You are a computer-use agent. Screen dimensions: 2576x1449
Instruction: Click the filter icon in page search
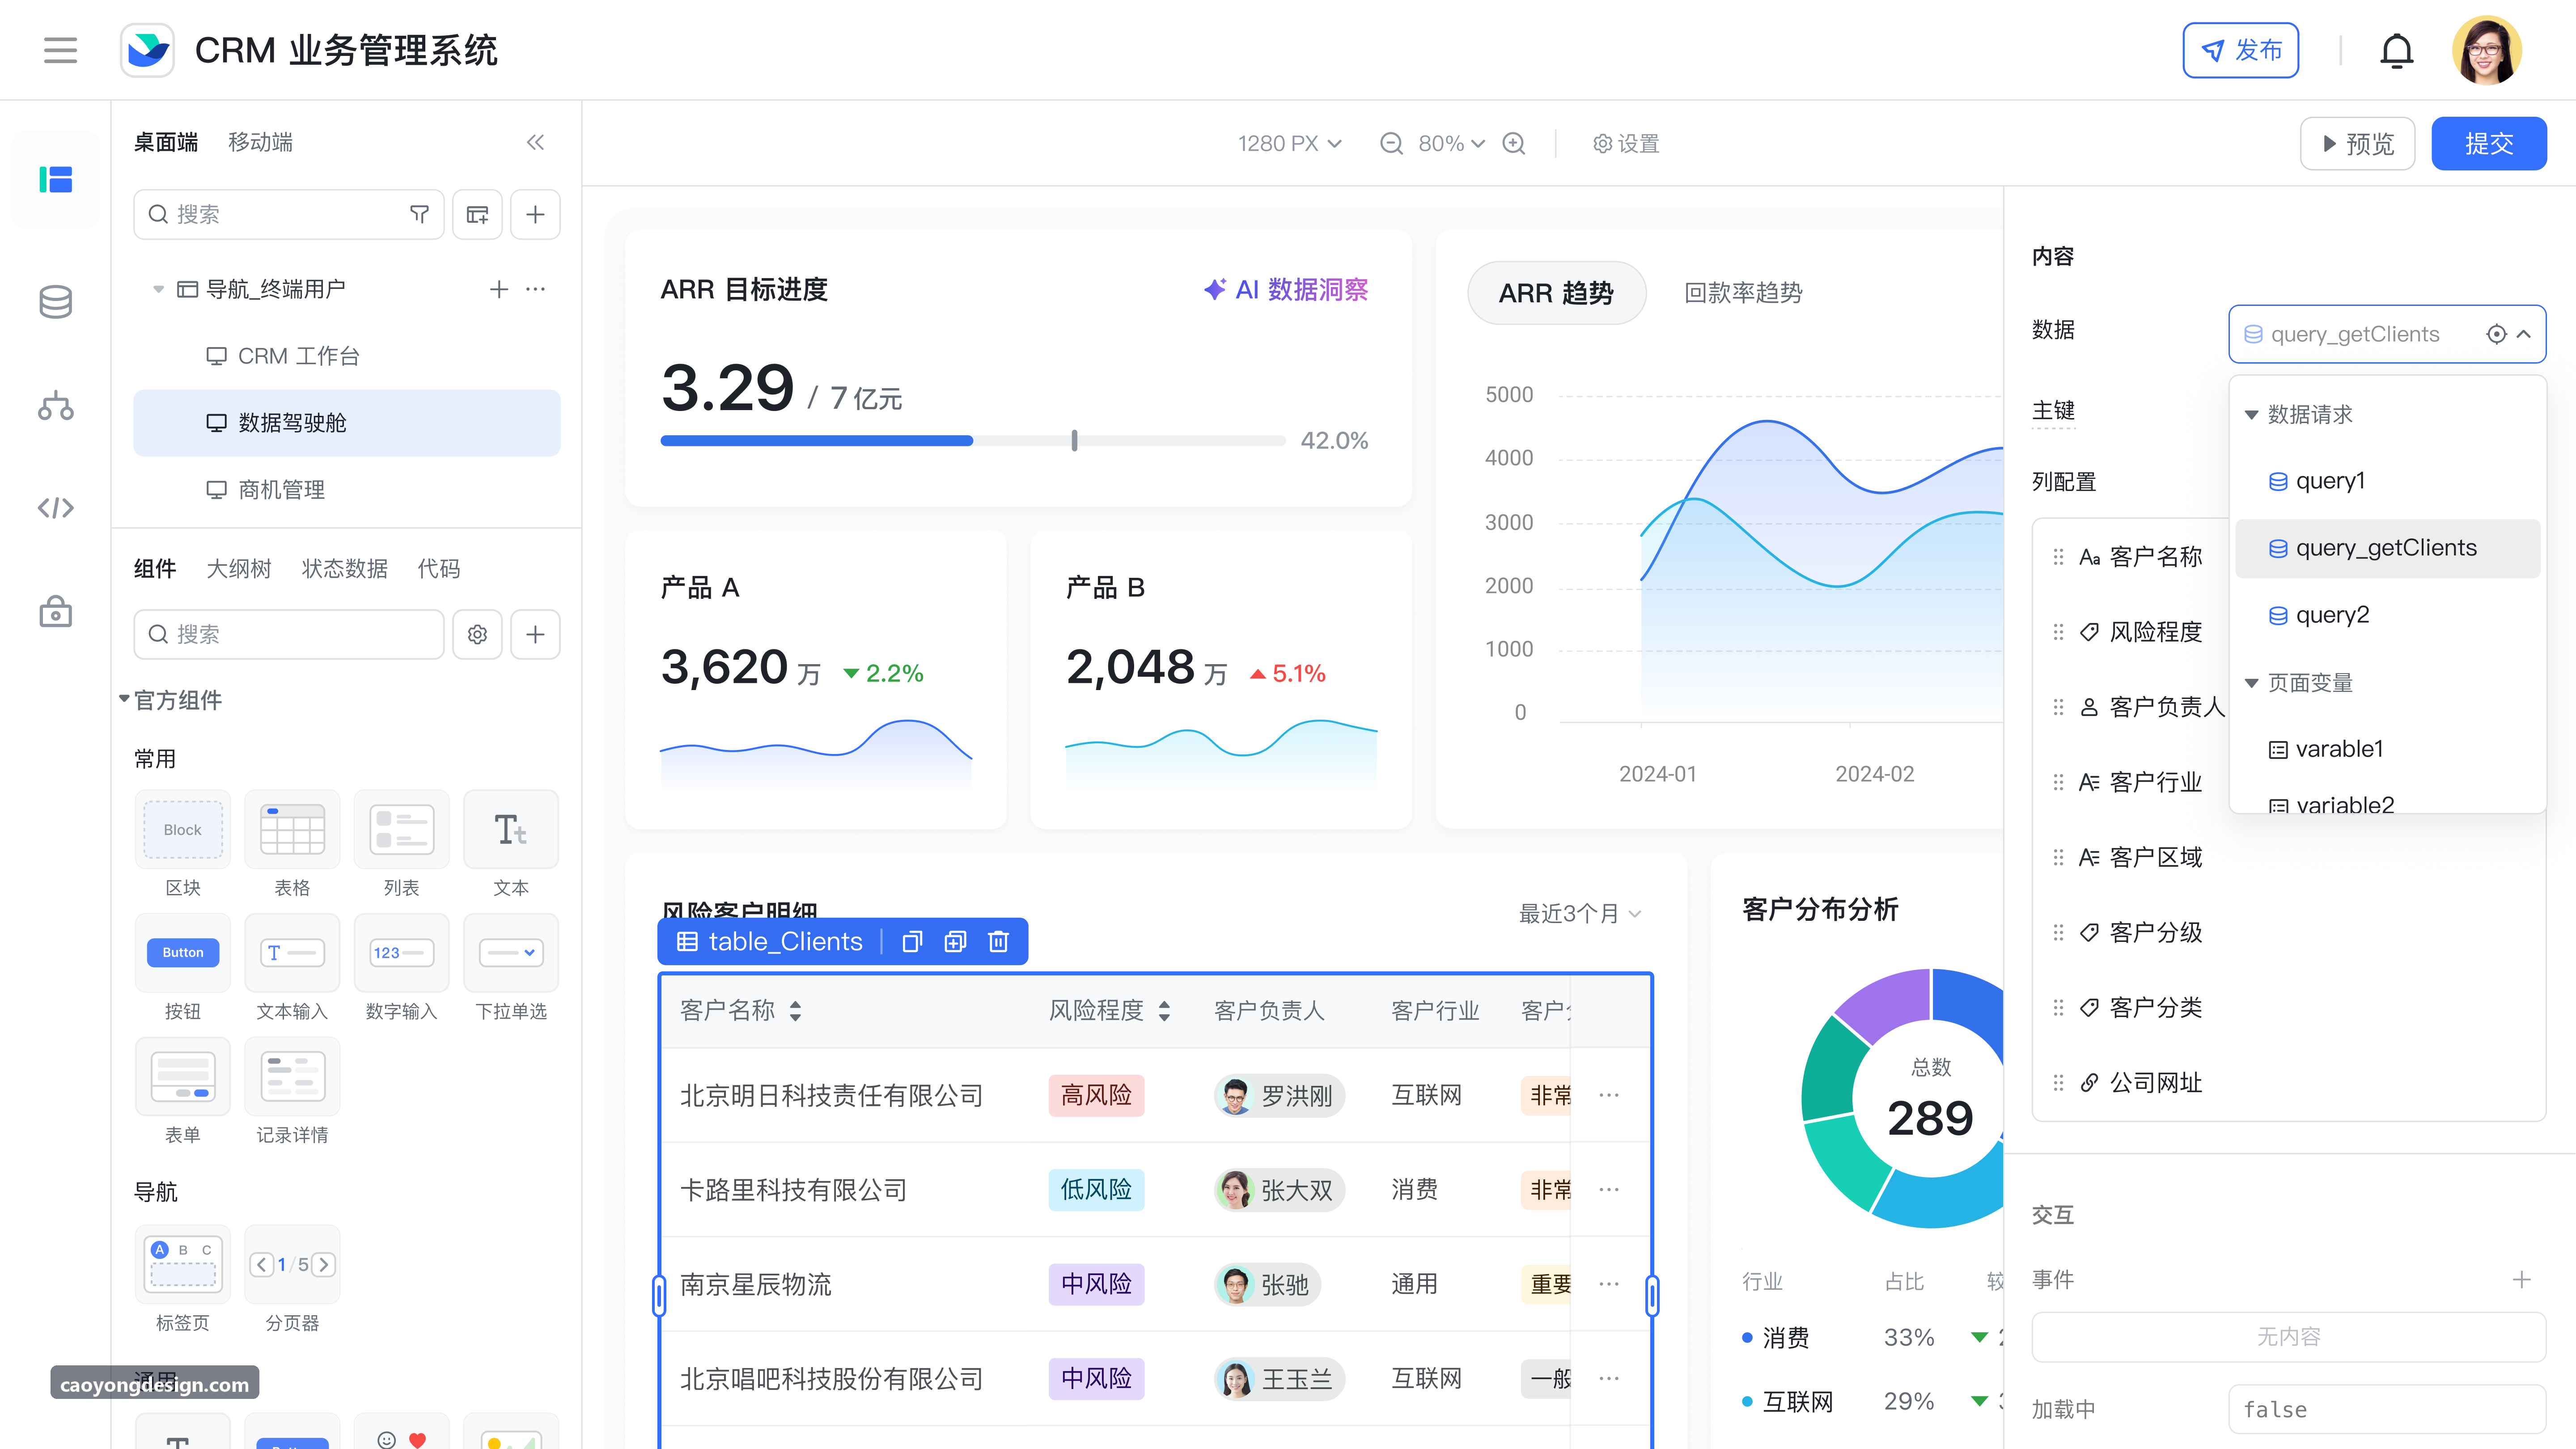coord(419,214)
